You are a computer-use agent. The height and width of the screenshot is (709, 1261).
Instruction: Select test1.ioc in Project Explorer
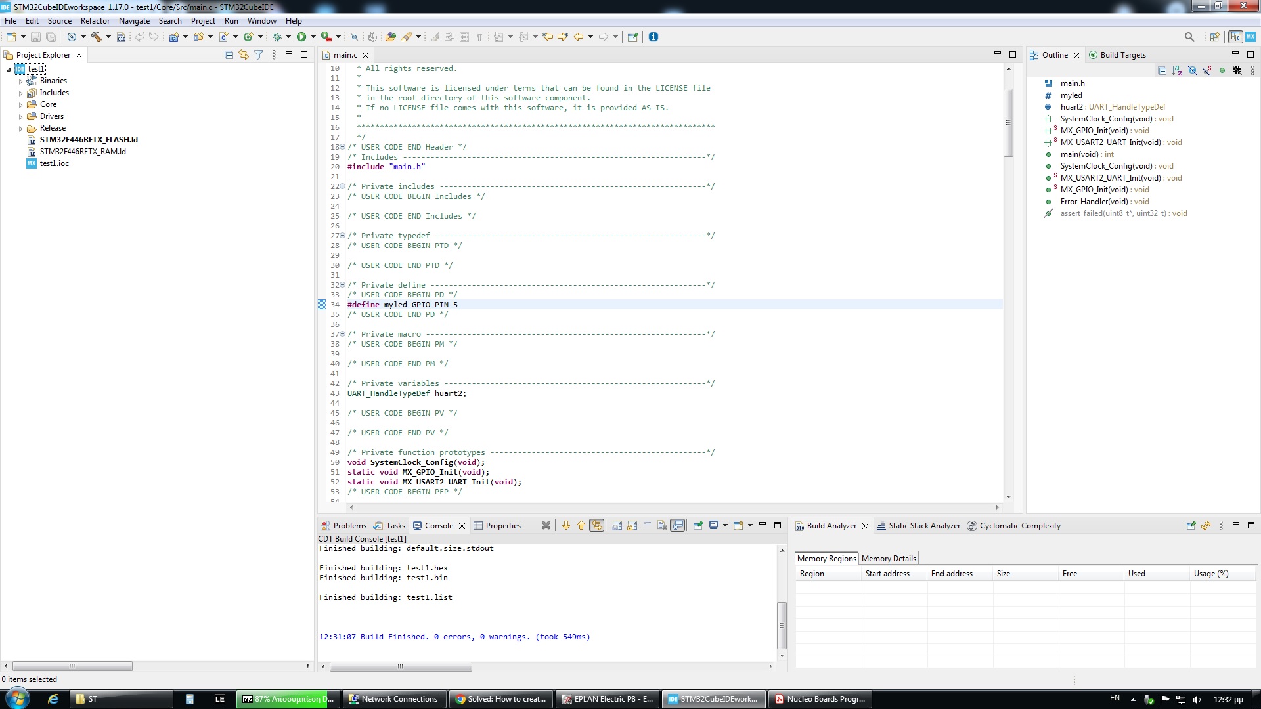pos(53,163)
